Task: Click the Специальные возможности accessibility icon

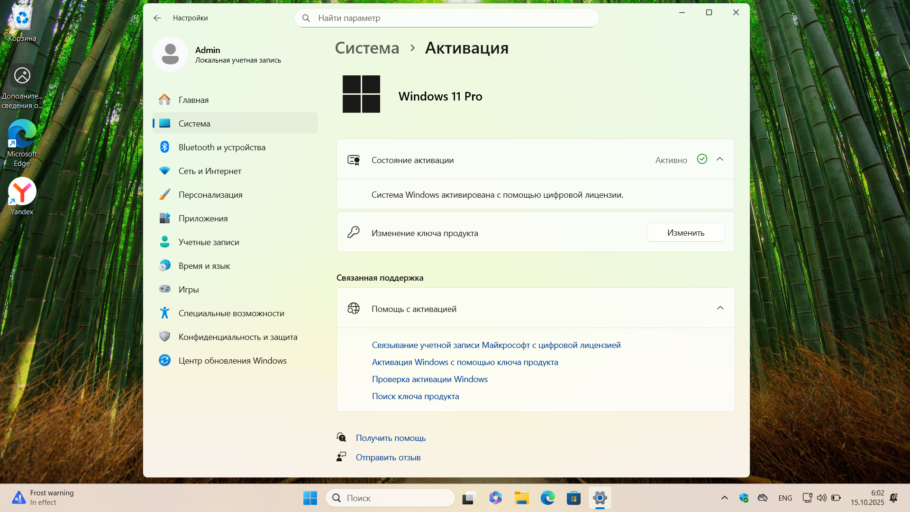Action: coord(164,313)
